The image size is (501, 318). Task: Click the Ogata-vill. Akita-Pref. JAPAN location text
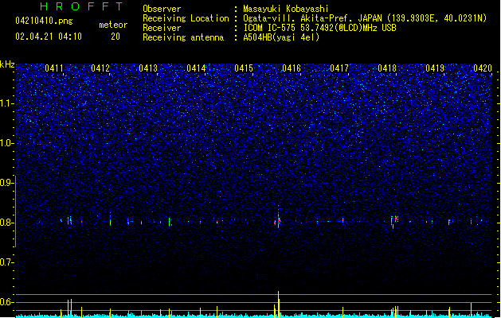point(365,18)
